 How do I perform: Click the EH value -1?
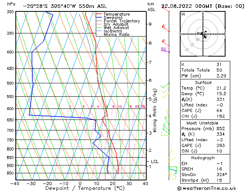[220, 163]
